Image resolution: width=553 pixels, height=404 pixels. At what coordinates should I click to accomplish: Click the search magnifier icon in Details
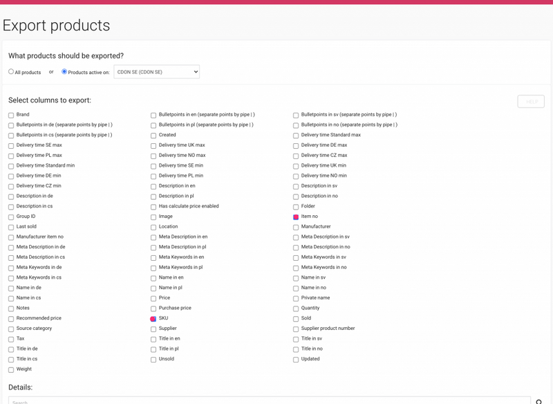(x=539, y=401)
